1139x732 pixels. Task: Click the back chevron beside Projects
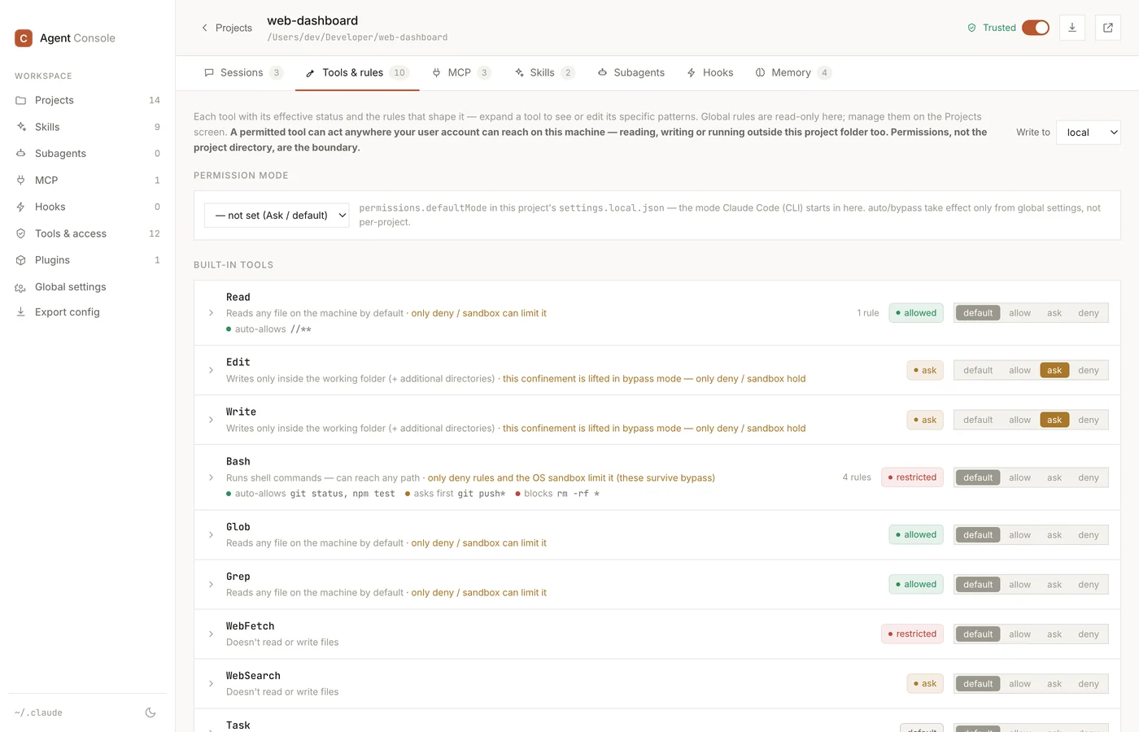[204, 28]
